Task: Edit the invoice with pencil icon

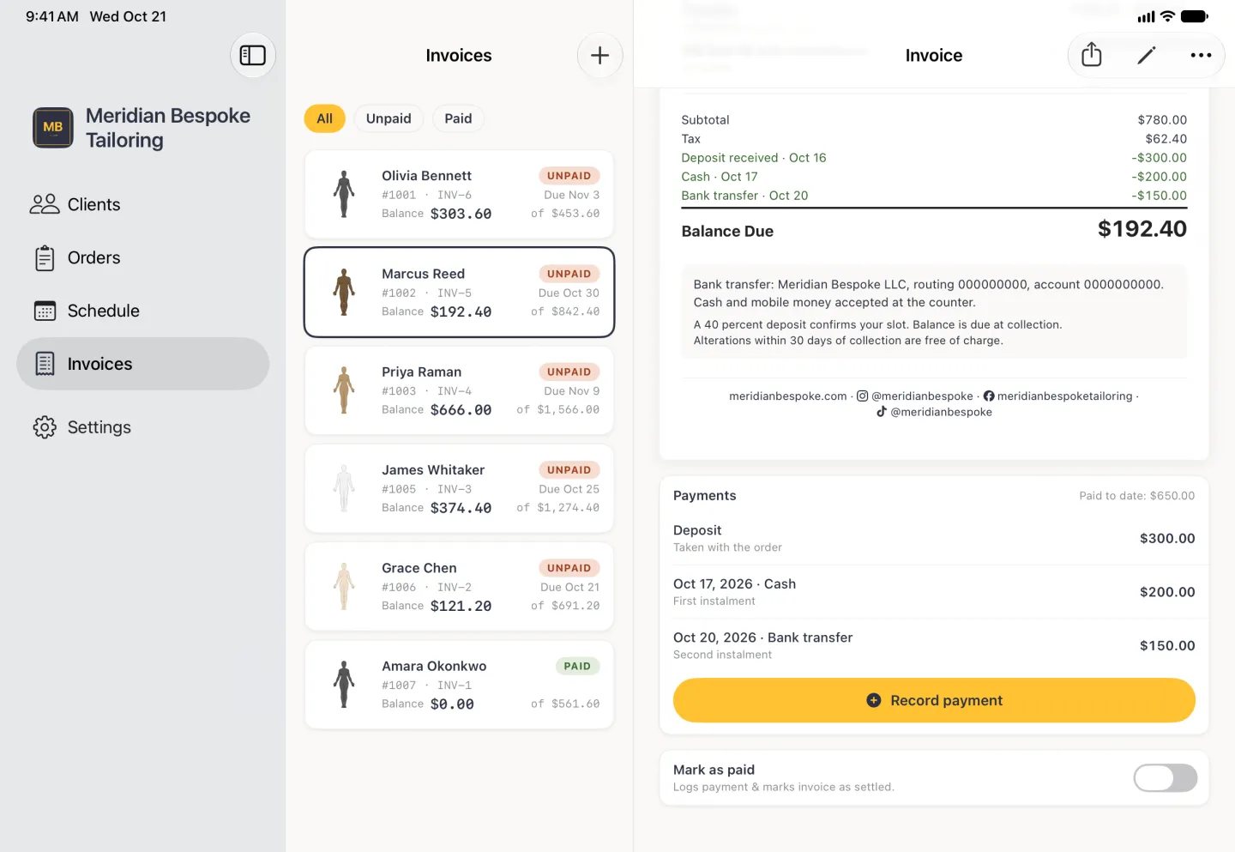Action: point(1147,56)
